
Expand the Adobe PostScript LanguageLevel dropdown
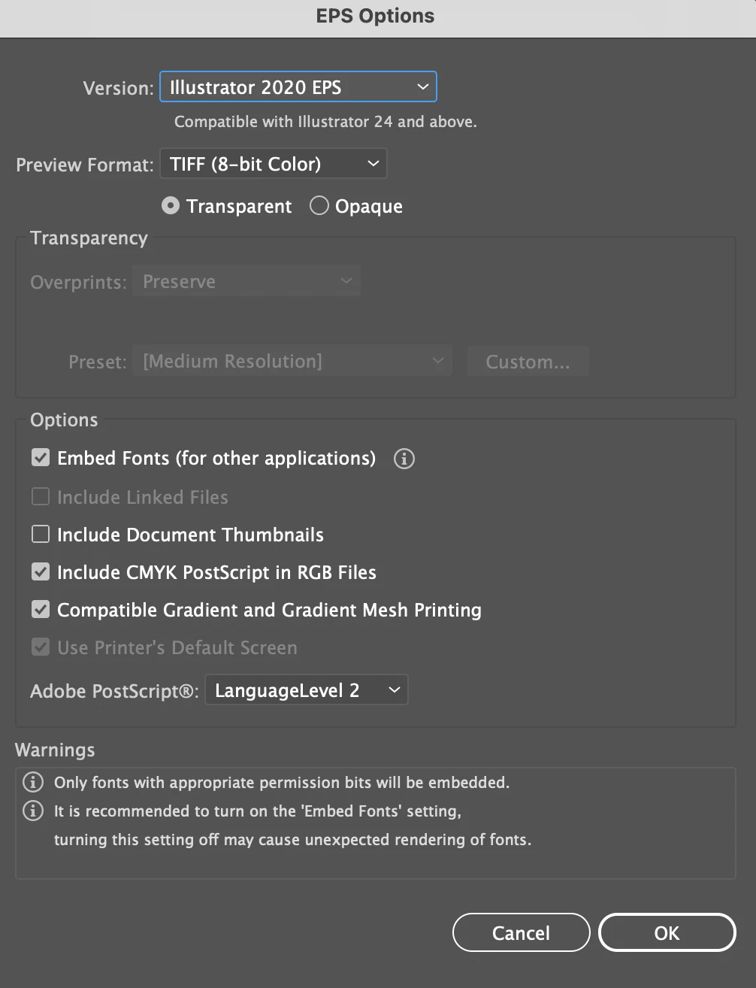[x=307, y=690]
